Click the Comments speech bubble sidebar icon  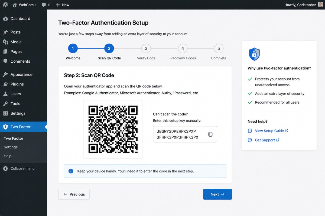tap(5, 61)
